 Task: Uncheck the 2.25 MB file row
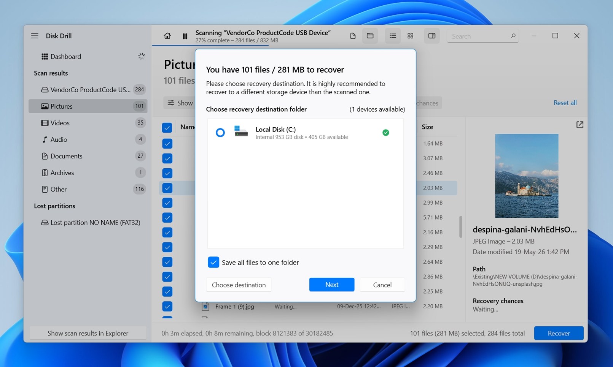[x=167, y=292]
